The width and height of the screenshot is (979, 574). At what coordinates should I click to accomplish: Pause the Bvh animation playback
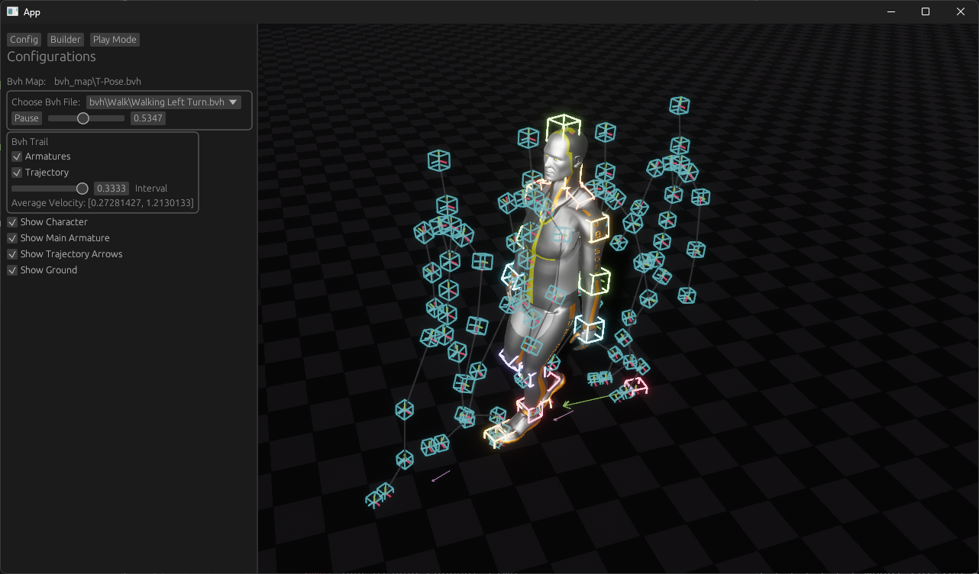click(x=26, y=118)
